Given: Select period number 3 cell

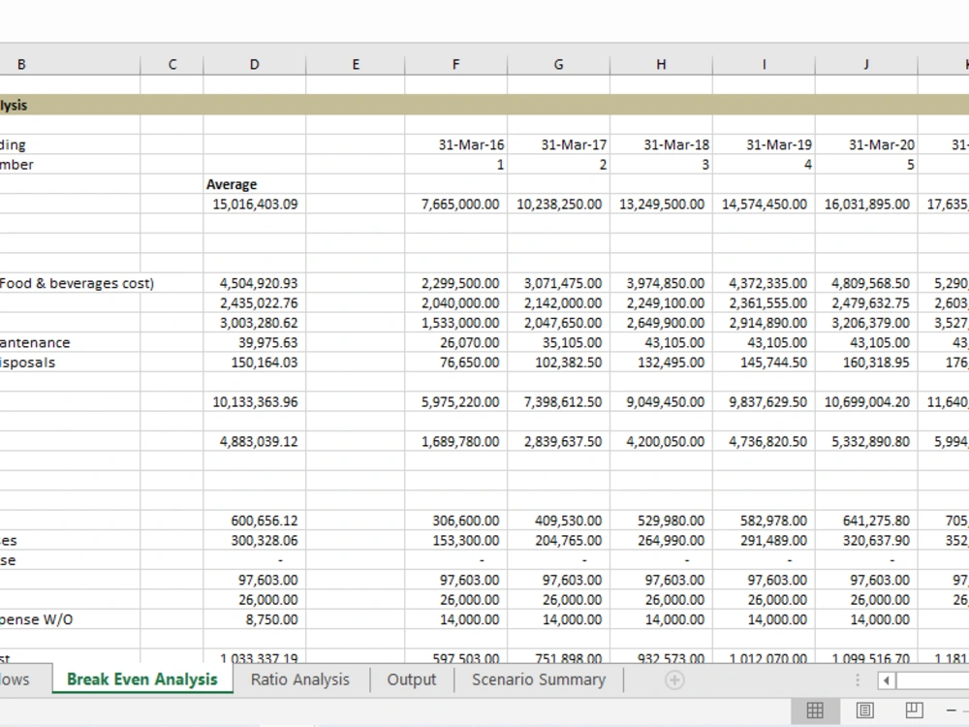Looking at the screenshot, I should click(x=661, y=165).
